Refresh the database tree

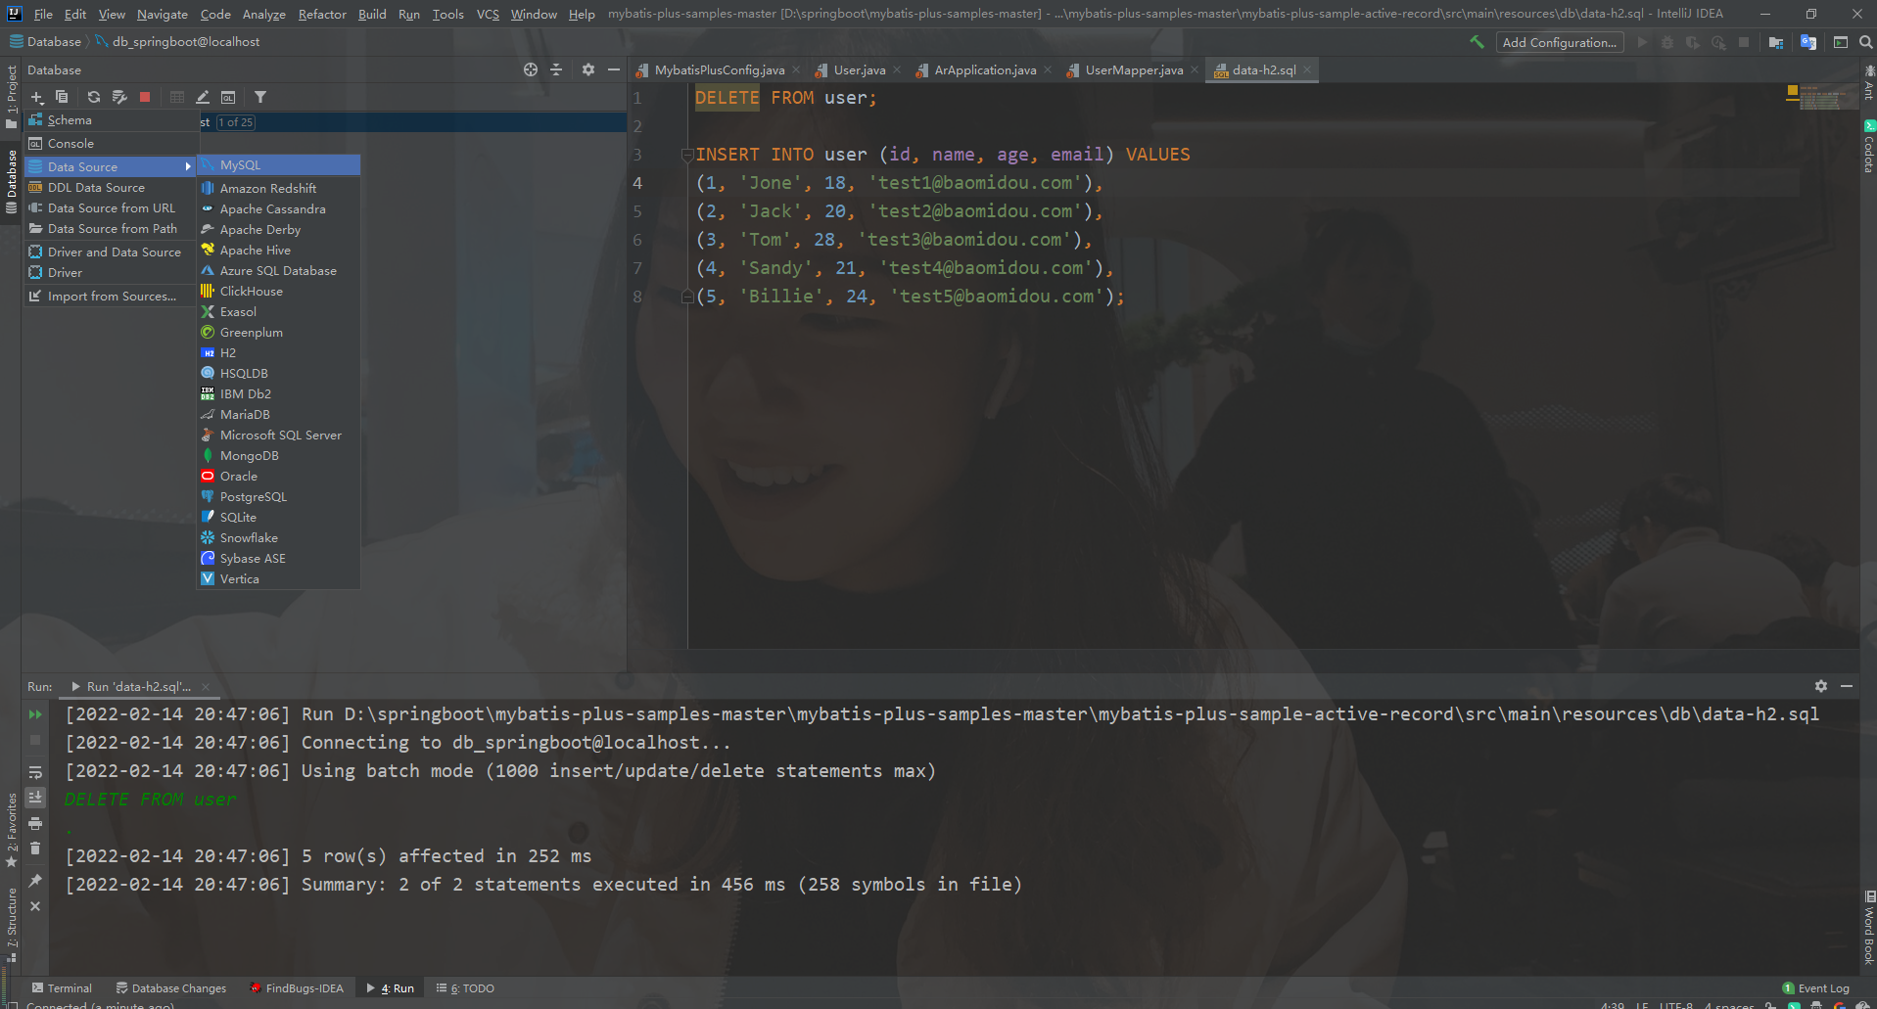94,97
